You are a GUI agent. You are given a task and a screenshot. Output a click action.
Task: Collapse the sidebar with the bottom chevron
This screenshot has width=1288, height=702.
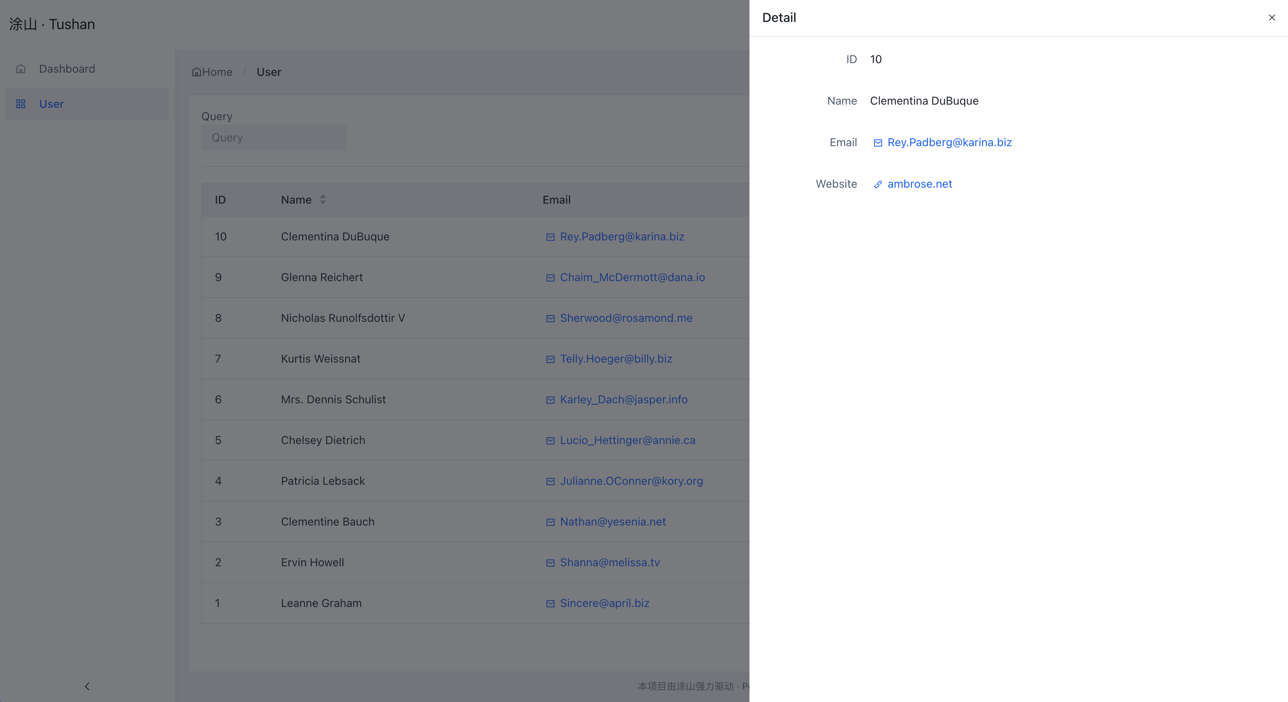tap(87, 686)
